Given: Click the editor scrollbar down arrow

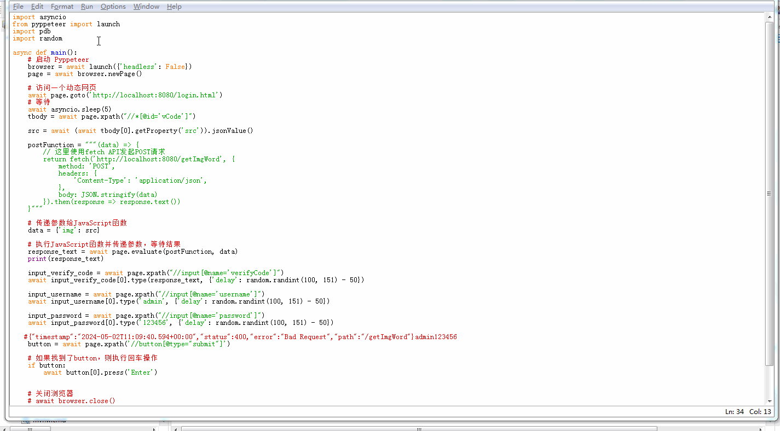Looking at the screenshot, I should [x=769, y=401].
